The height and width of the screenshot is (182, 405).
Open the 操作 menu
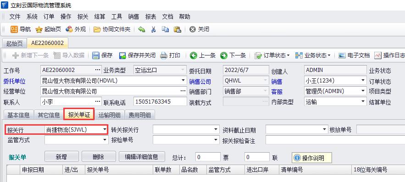(x=66, y=17)
